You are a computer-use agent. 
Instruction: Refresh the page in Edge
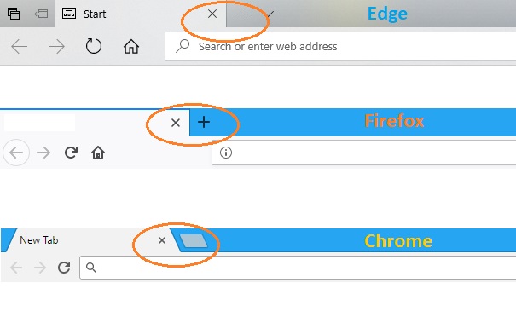94,46
